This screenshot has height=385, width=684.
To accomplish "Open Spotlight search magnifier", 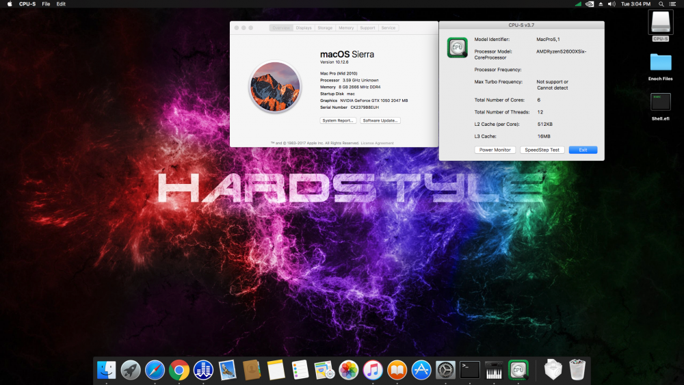I will click(661, 4).
